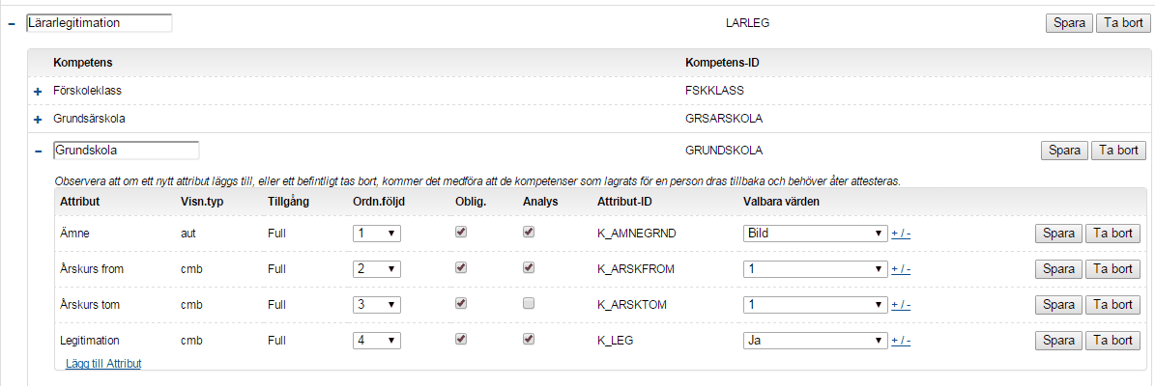Click the Lärarlegitimation name input field
The image size is (1155, 386).
(x=100, y=22)
